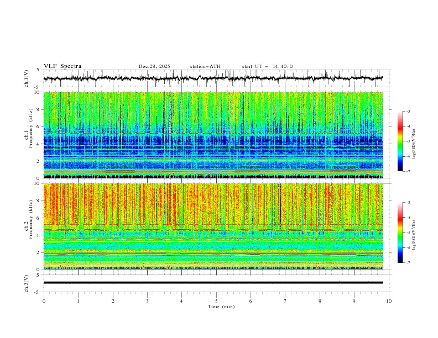Click the "ch.3(V)" axis label
438x338 pixels.
[x=27, y=283]
